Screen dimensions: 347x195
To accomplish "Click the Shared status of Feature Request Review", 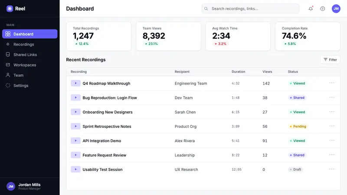I will click(297, 155).
